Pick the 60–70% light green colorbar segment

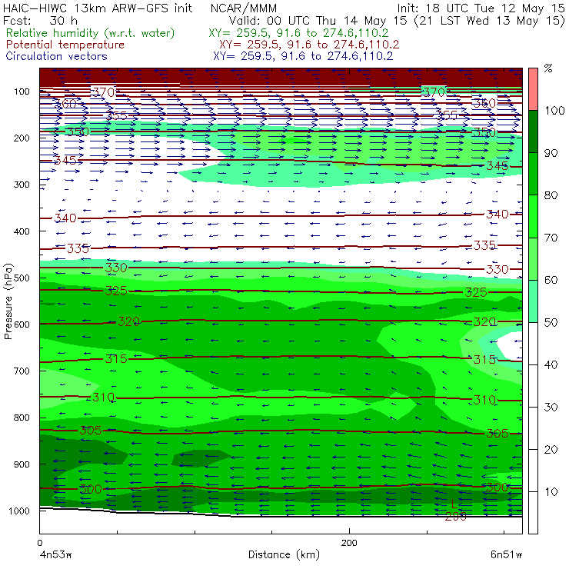tap(533, 258)
